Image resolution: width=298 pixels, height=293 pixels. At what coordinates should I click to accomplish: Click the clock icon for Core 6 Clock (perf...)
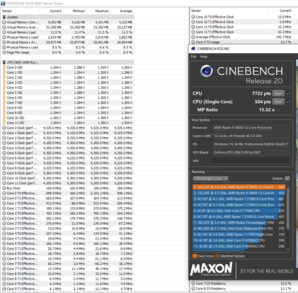(x=4, y=158)
